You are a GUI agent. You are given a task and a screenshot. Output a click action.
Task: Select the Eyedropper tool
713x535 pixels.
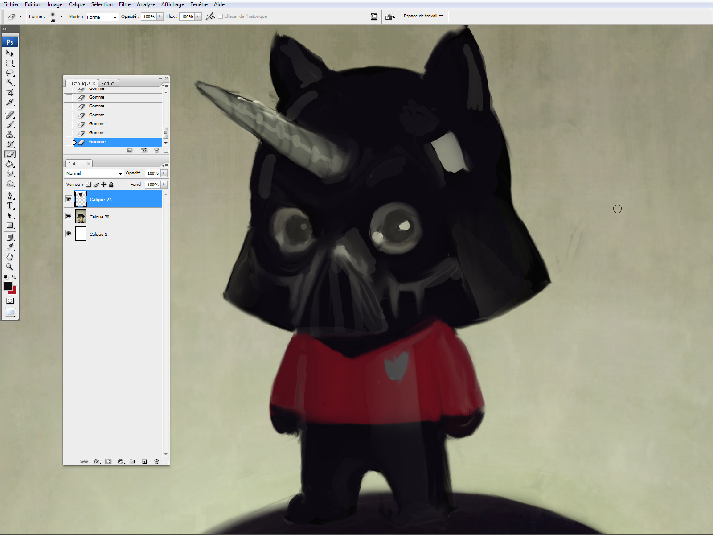(10, 247)
